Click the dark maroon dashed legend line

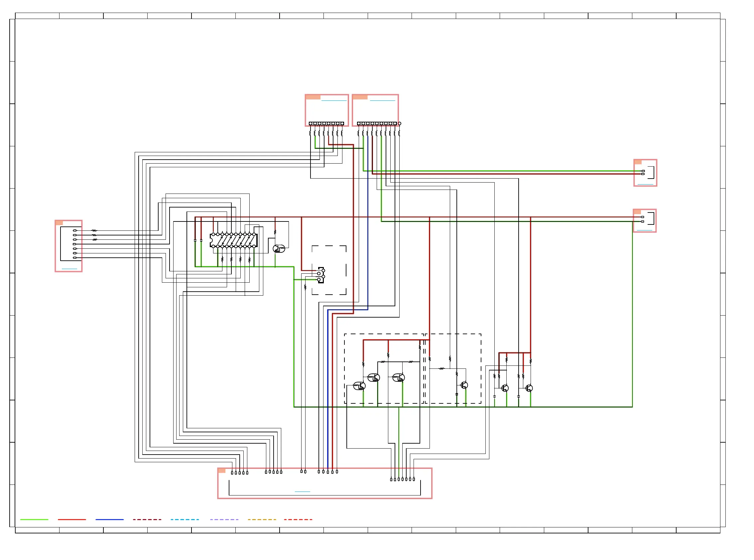(147, 520)
